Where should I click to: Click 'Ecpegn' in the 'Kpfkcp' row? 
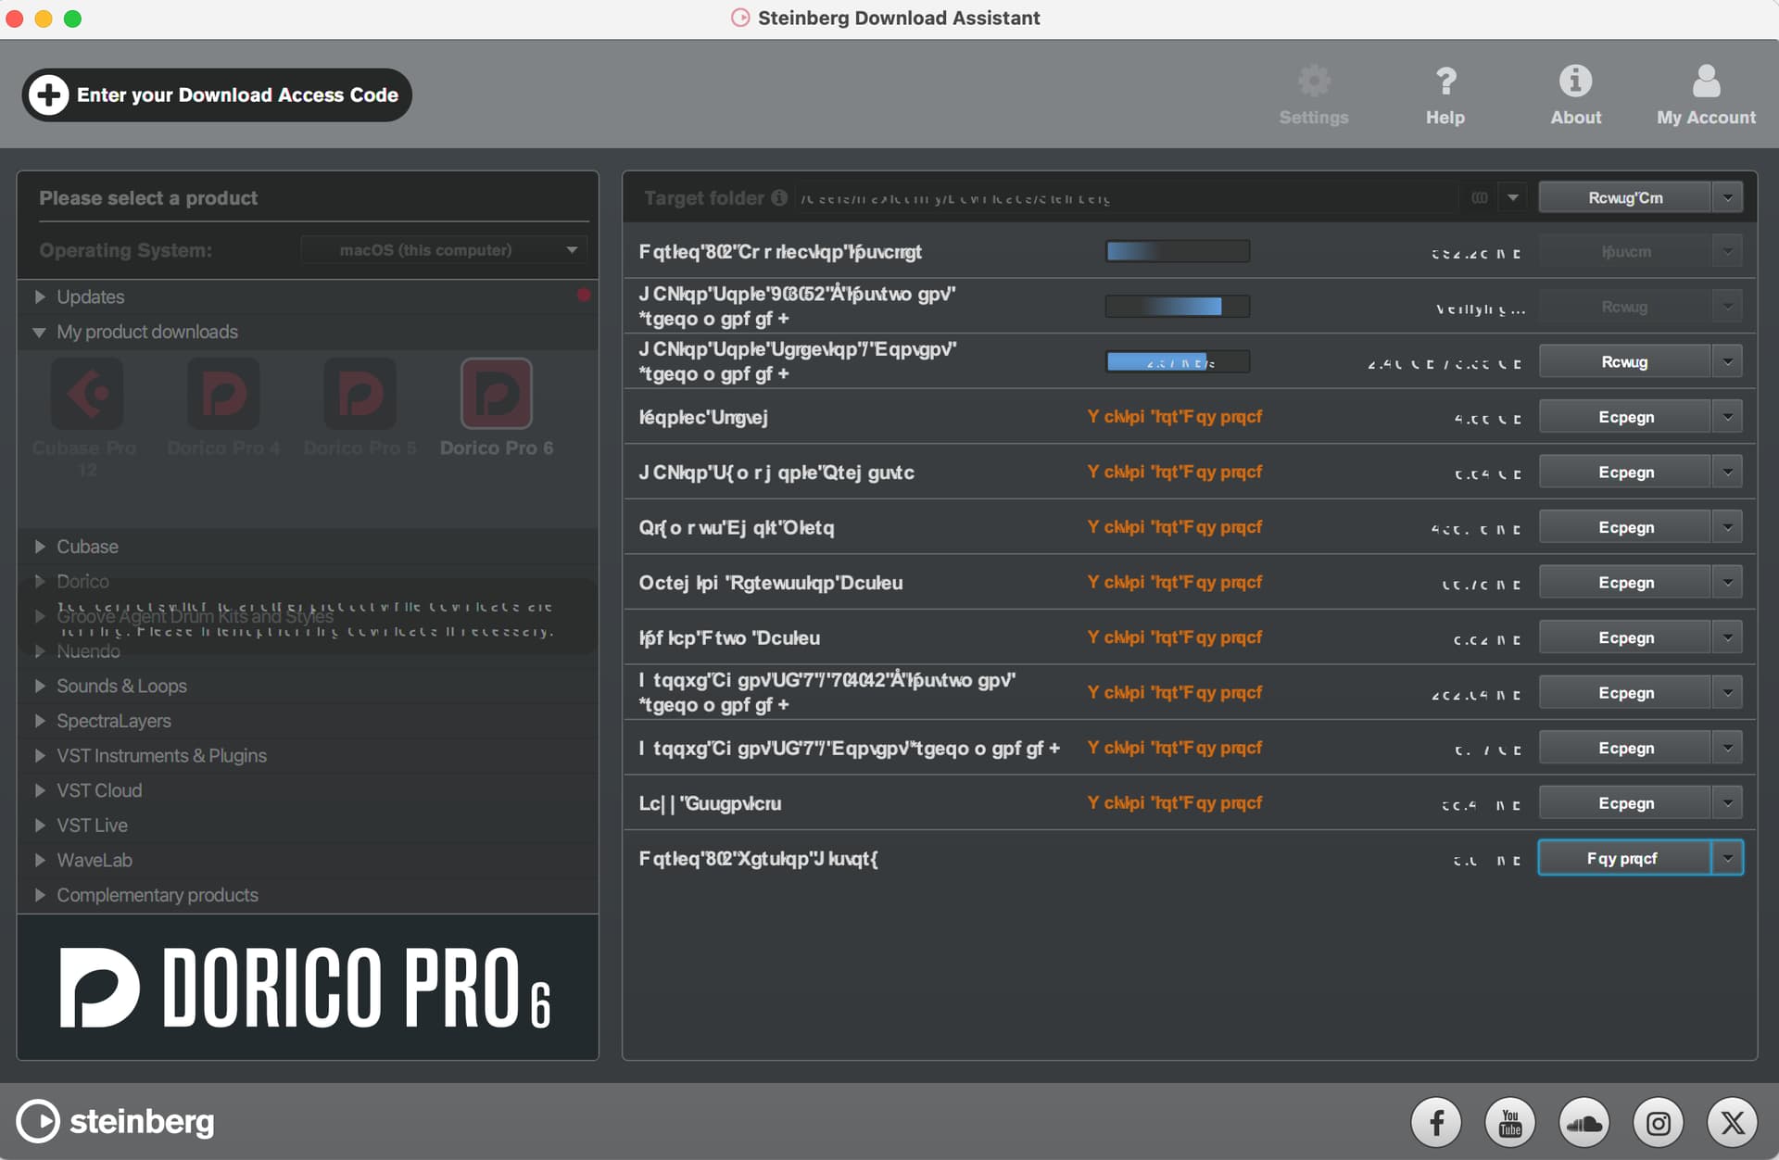pyautogui.click(x=1625, y=637)
